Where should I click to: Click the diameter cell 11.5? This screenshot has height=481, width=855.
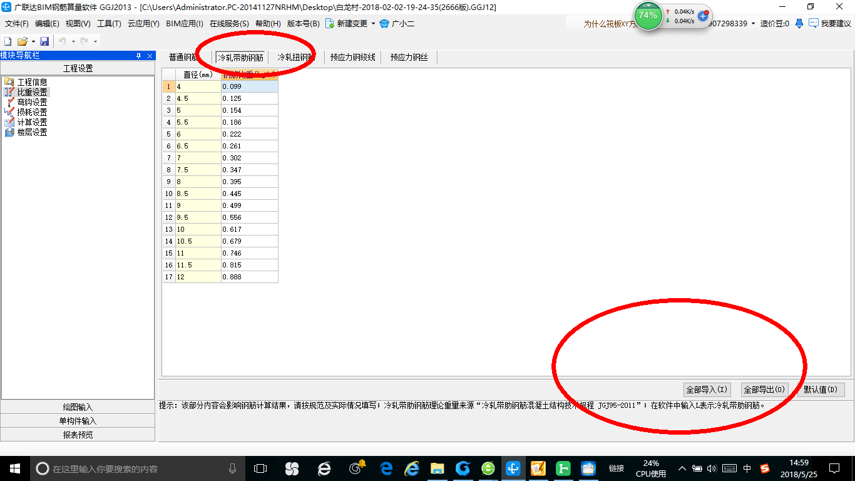coord(198,265)
